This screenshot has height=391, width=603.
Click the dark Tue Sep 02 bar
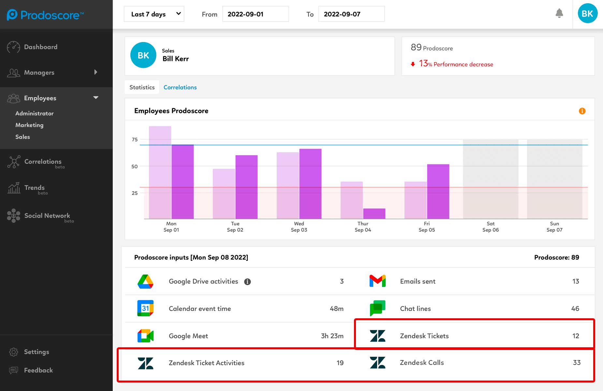246,187
